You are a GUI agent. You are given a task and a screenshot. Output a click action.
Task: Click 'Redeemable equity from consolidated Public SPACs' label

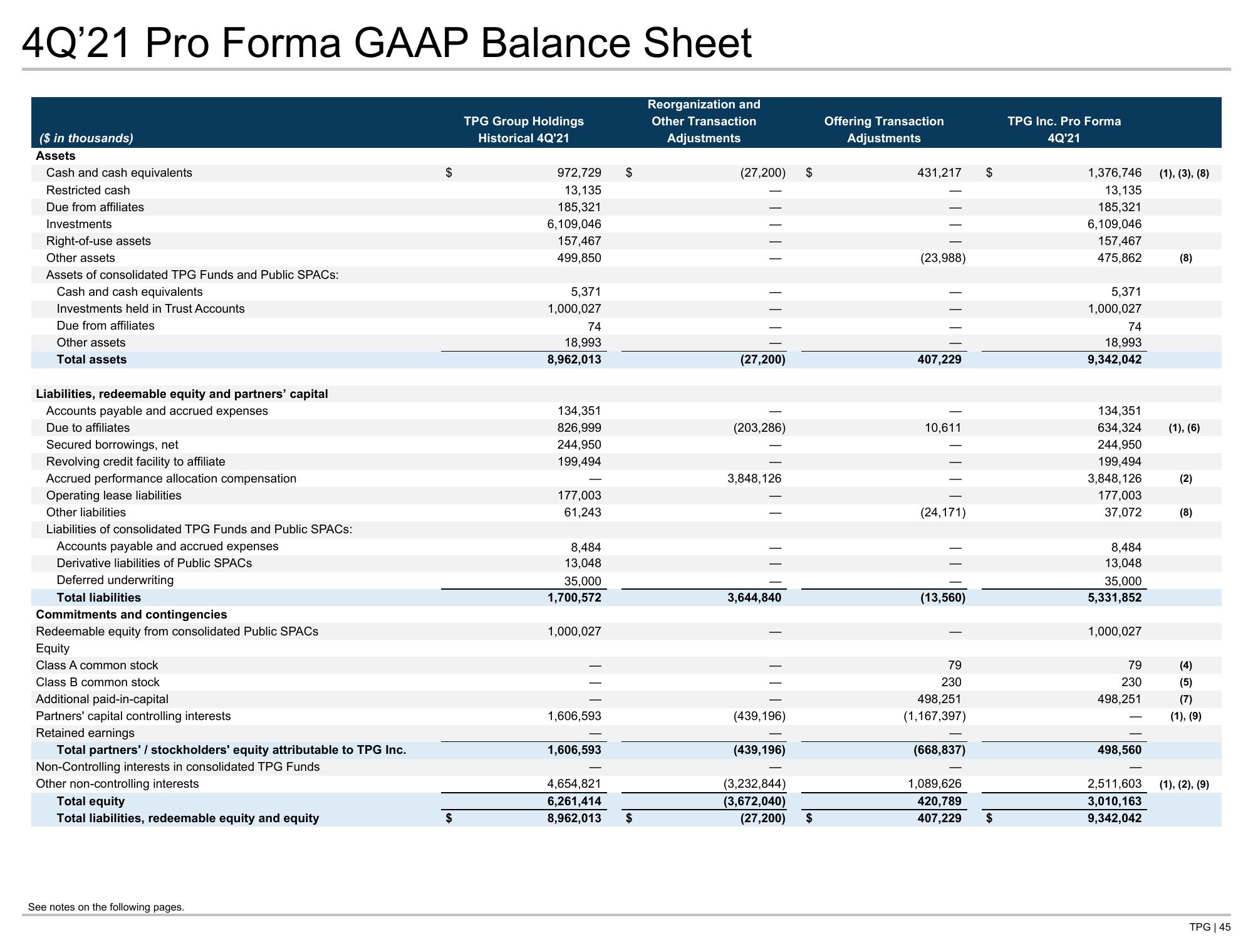(x=177, y=631)
